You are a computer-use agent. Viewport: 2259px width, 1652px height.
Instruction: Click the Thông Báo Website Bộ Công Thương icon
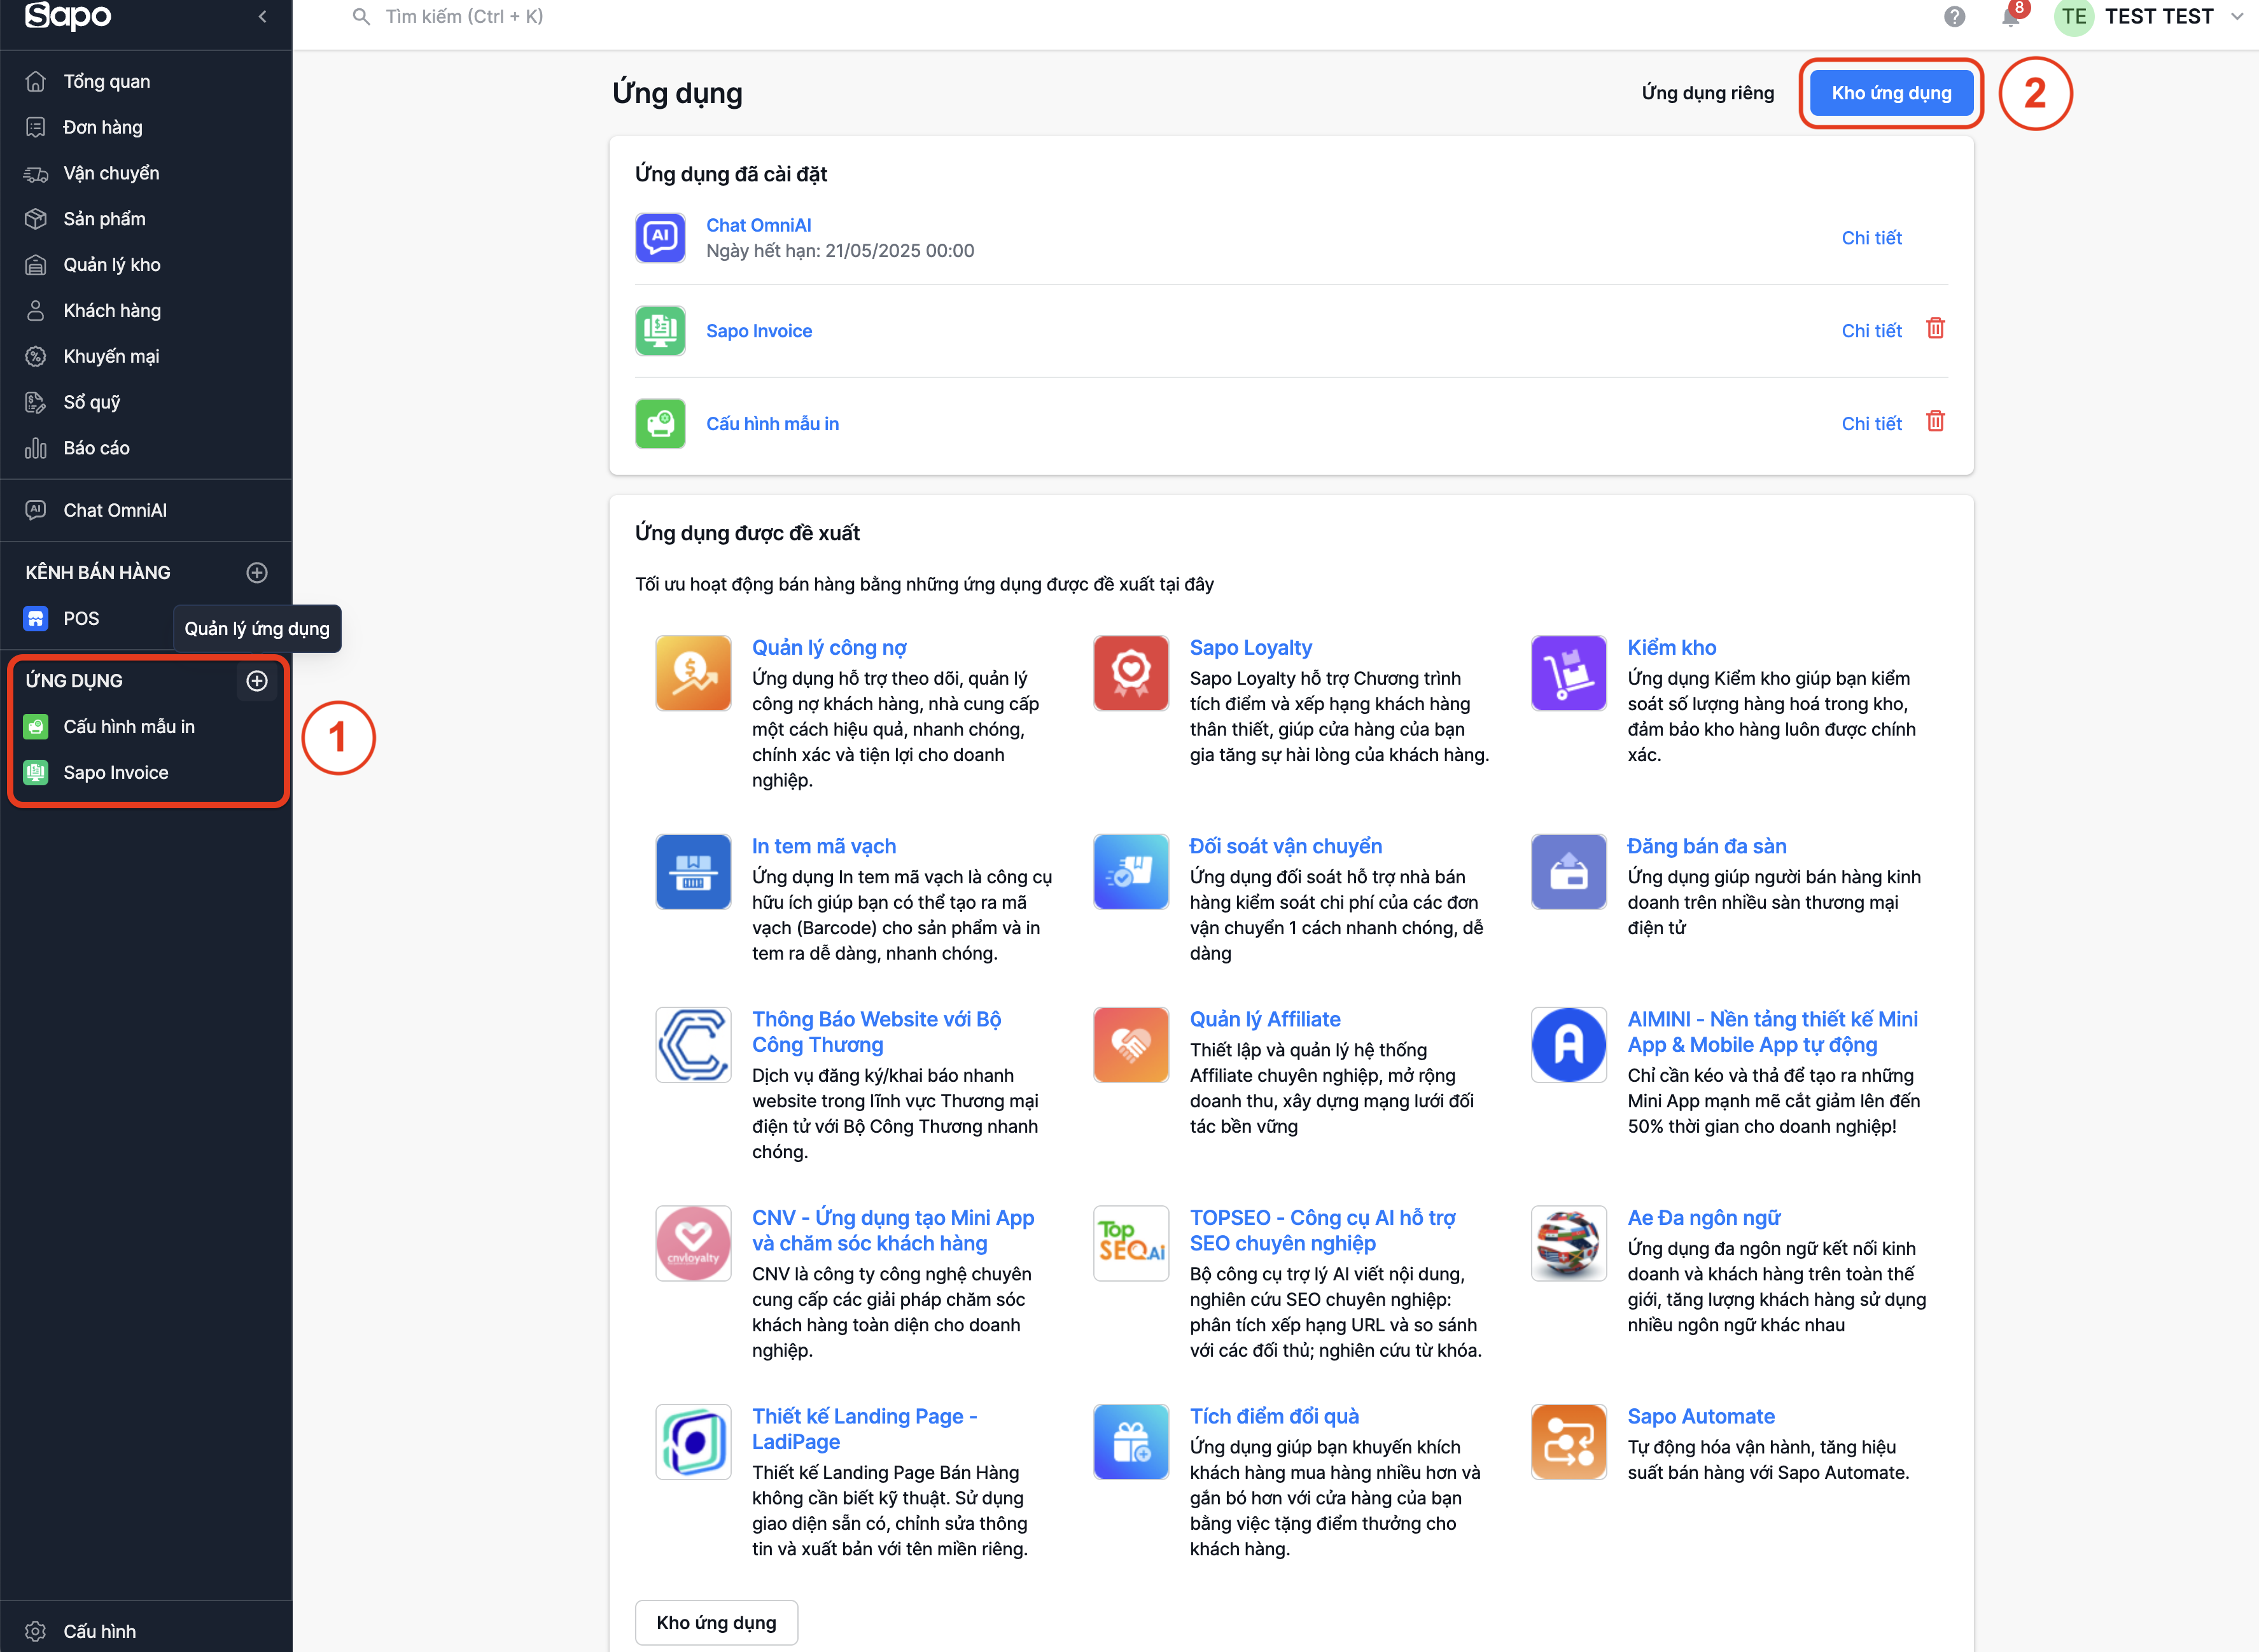point(693,1045)
